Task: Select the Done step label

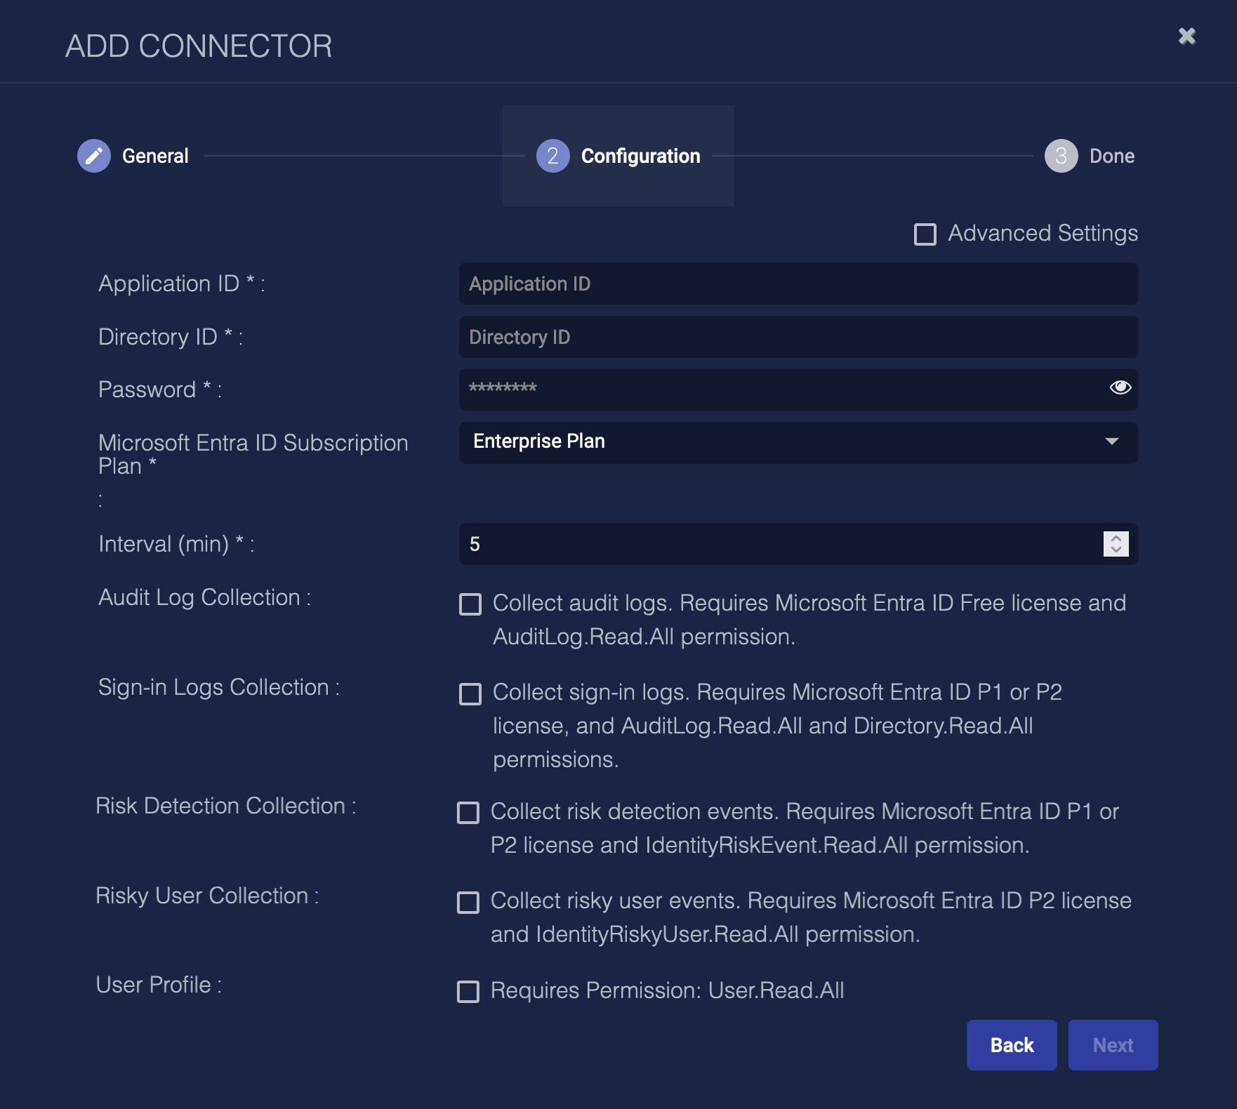Action: tap(1111, 156)
